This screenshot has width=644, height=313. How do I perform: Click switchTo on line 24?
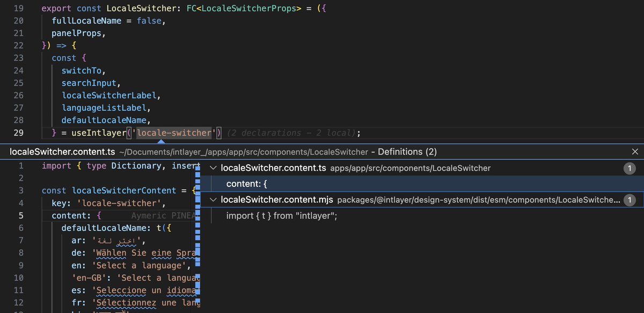(82, 71)
